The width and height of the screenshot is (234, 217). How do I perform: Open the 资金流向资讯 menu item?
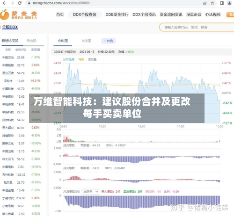coord(171,14)
